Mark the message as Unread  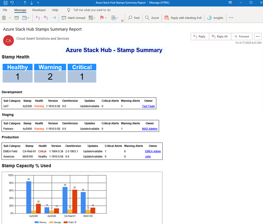pos(73,18)
